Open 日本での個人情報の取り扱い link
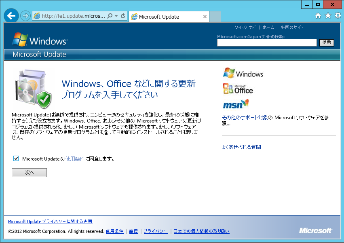 pos(201,231)
